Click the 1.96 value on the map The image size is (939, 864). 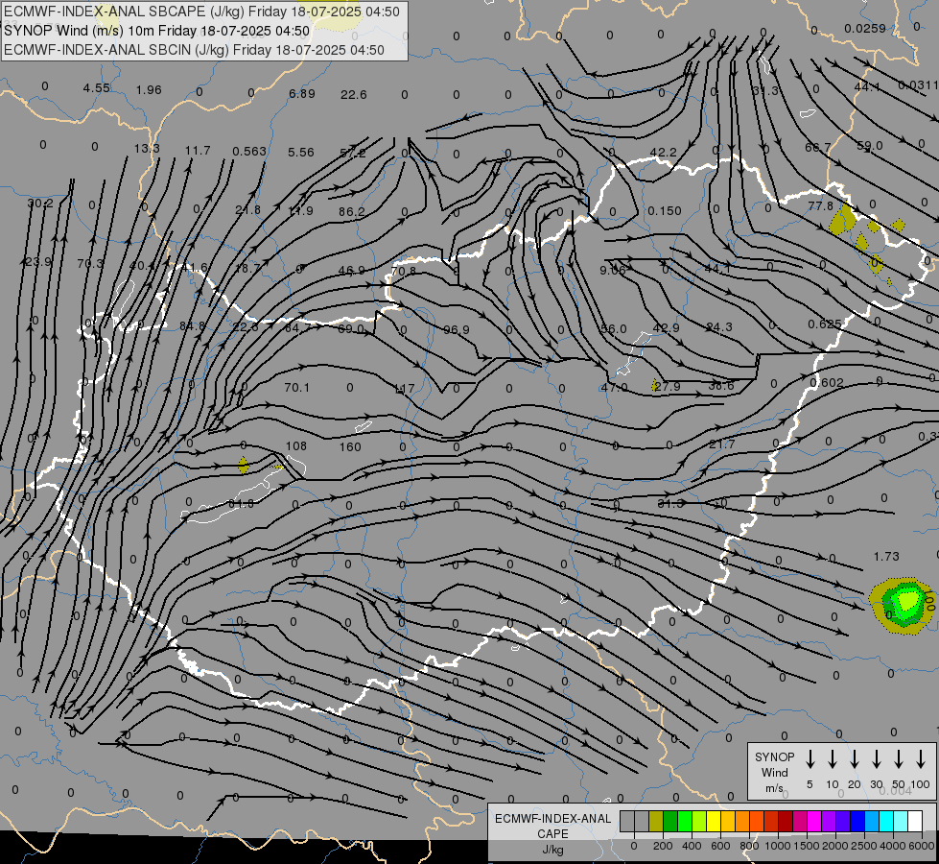(149, 89)
